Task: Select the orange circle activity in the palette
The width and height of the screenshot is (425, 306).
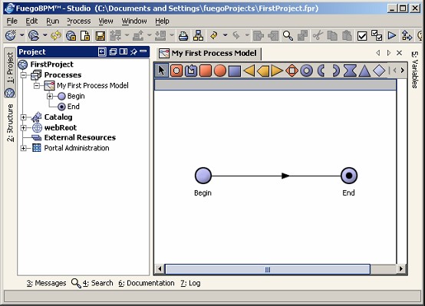Action: [220, 71]
